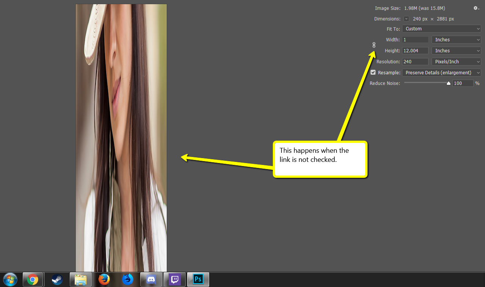Click the Width input field
The image size is (485, 287).
[415, 39]
